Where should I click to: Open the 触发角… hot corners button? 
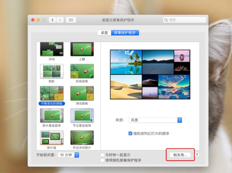tap(180, 155)
